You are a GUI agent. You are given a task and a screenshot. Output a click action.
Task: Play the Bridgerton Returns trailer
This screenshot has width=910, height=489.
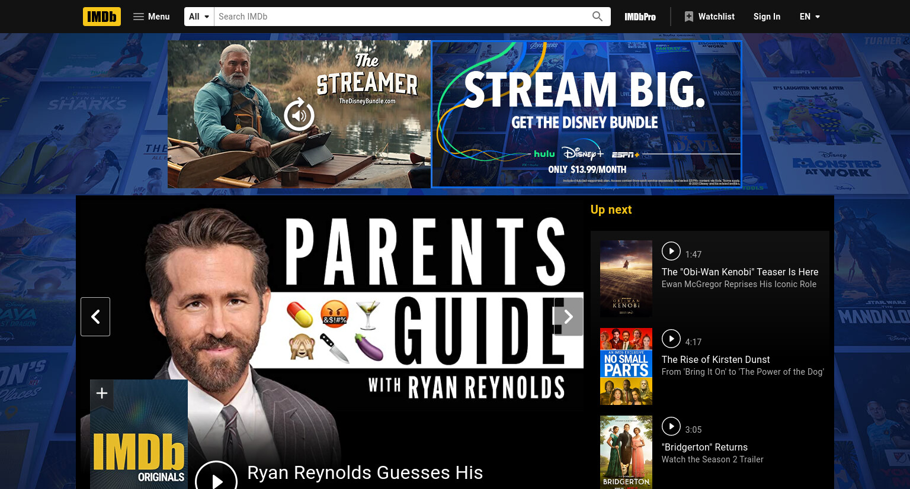[671, 426]
